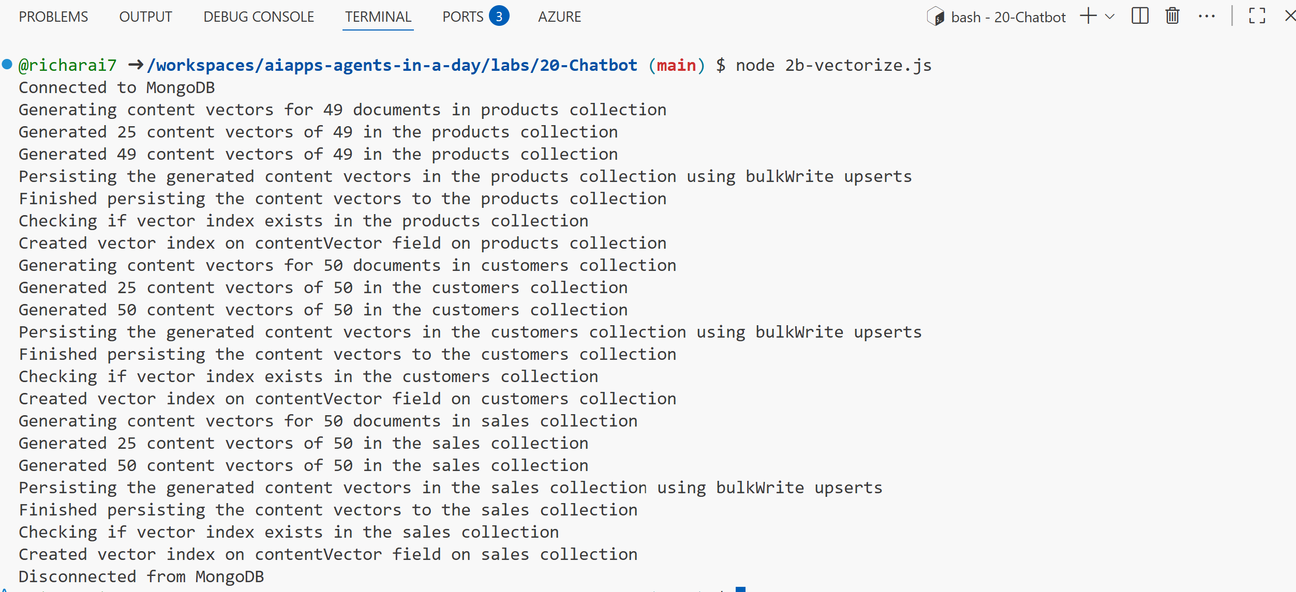1296x592 pixels.
Task: Split the terminal using the split icon
Action: pos(1140,16)
